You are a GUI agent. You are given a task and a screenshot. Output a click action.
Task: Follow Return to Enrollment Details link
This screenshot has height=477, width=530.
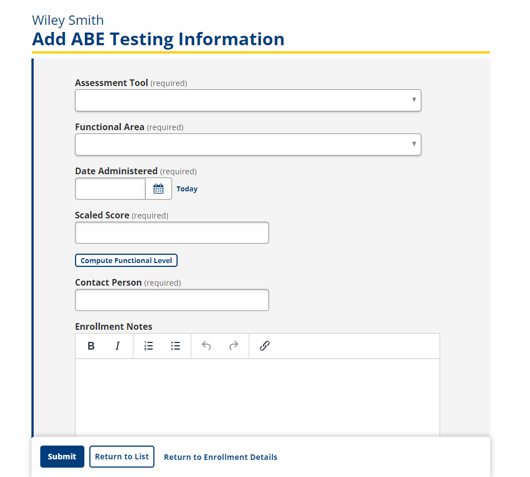(221, 457)
